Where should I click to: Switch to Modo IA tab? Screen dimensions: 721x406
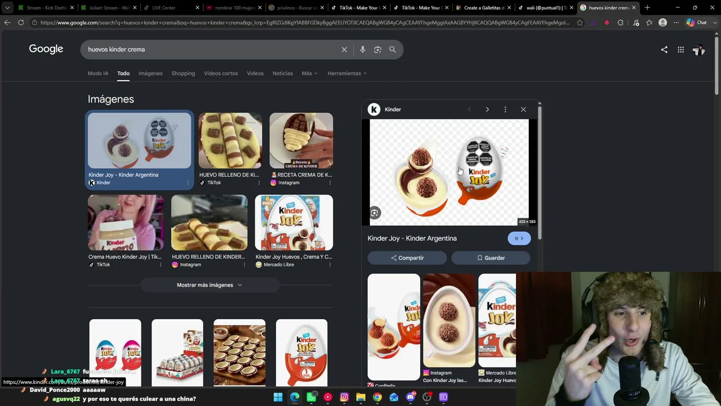(x=98, y=73)
